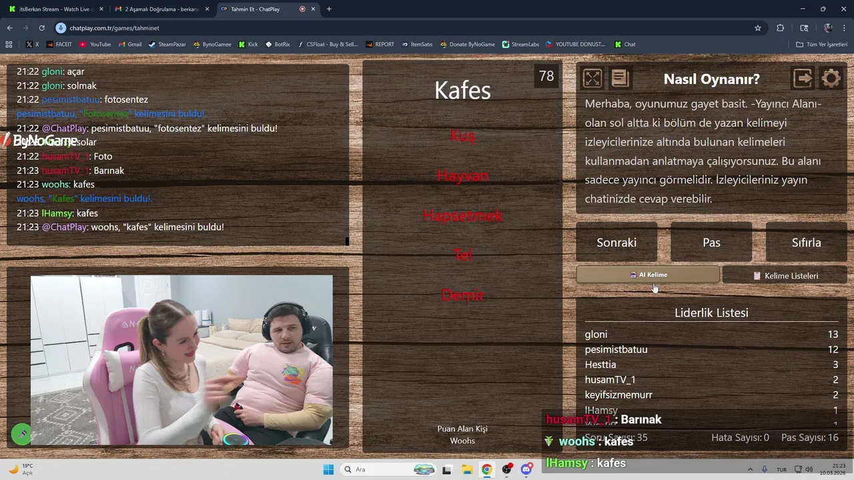Screen dimensions: 854x480
Task: Open Kelime Listeleri
Action: pyautogui.click(x=785, y=275)
